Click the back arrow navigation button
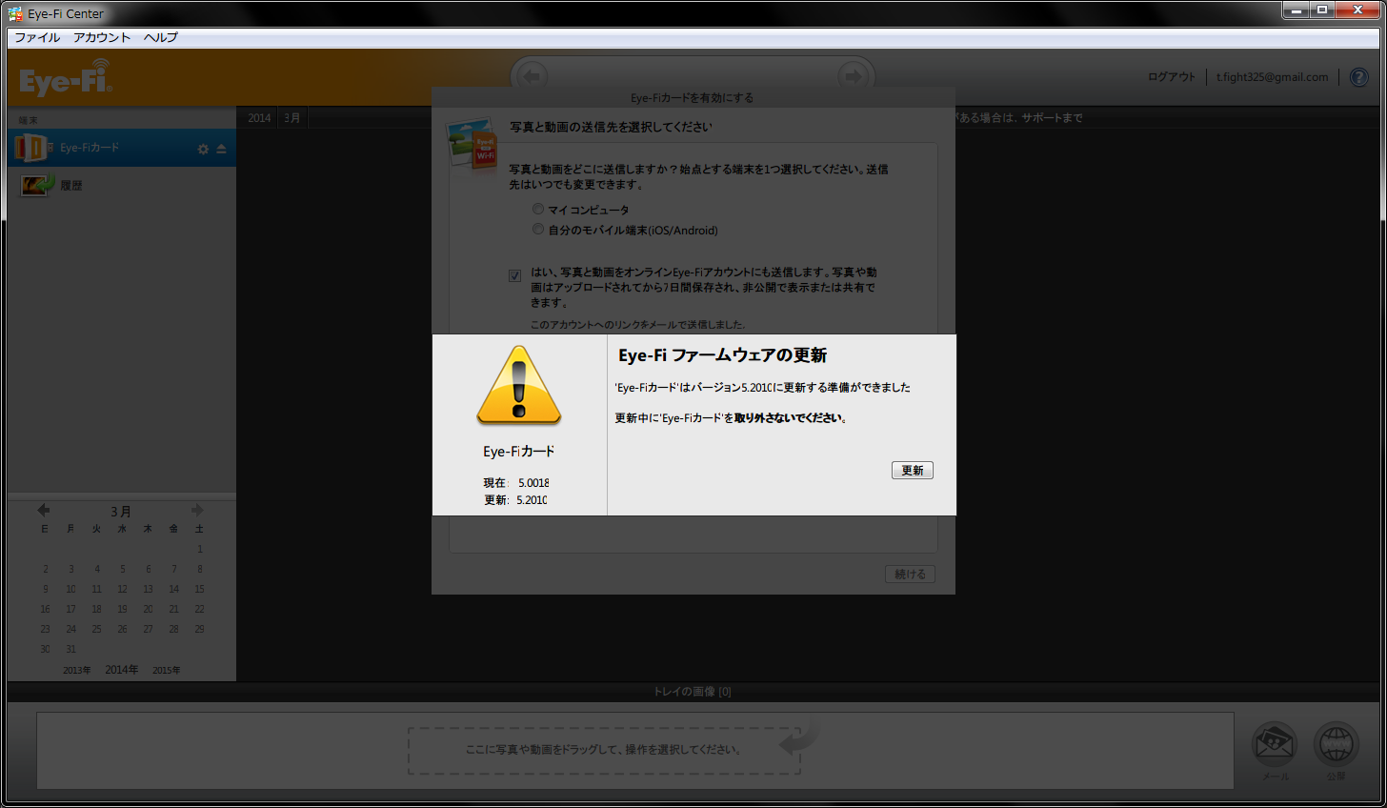Screen dimensions: 1387x808 point(532,76)
